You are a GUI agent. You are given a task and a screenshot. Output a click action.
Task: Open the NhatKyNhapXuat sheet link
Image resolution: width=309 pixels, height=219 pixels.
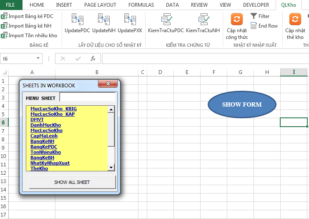click(x=50, y=163)
